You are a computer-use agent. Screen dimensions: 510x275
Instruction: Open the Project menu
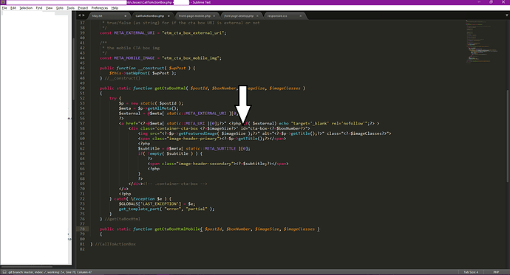(x=83, y=8)
